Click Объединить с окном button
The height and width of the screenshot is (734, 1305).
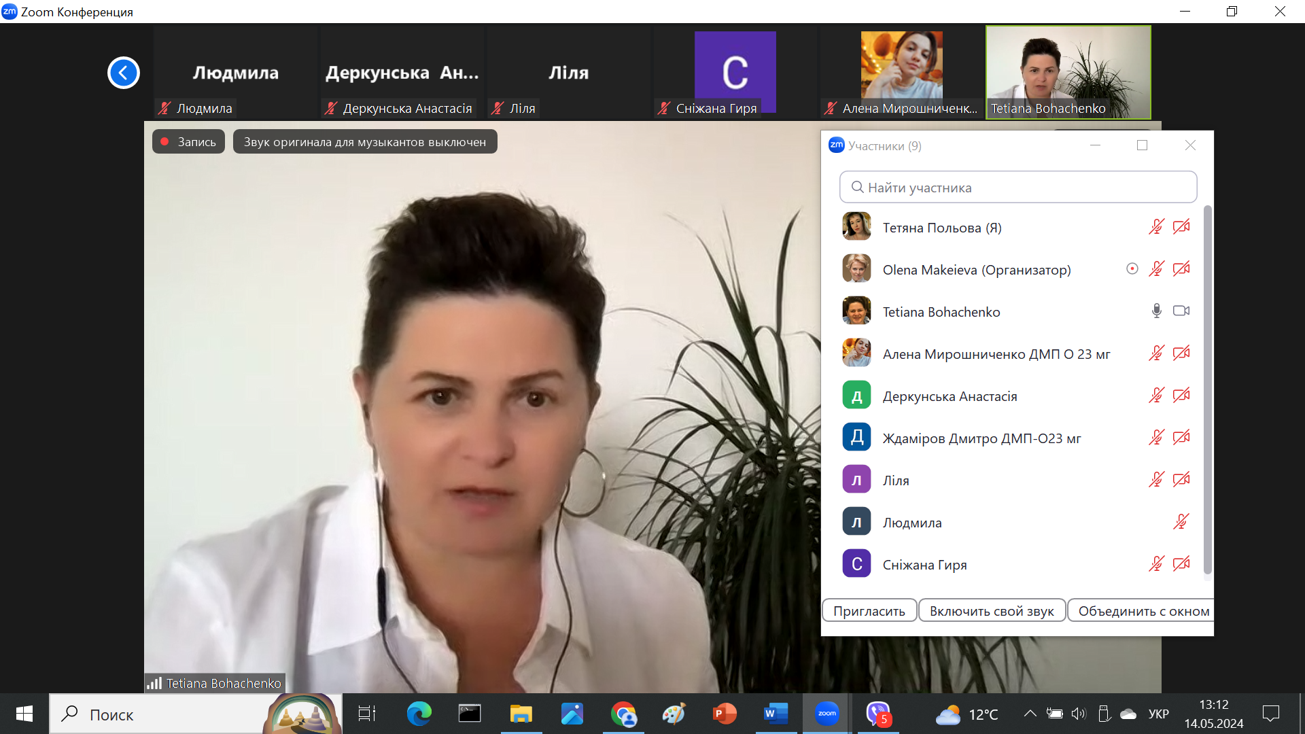1142,611
